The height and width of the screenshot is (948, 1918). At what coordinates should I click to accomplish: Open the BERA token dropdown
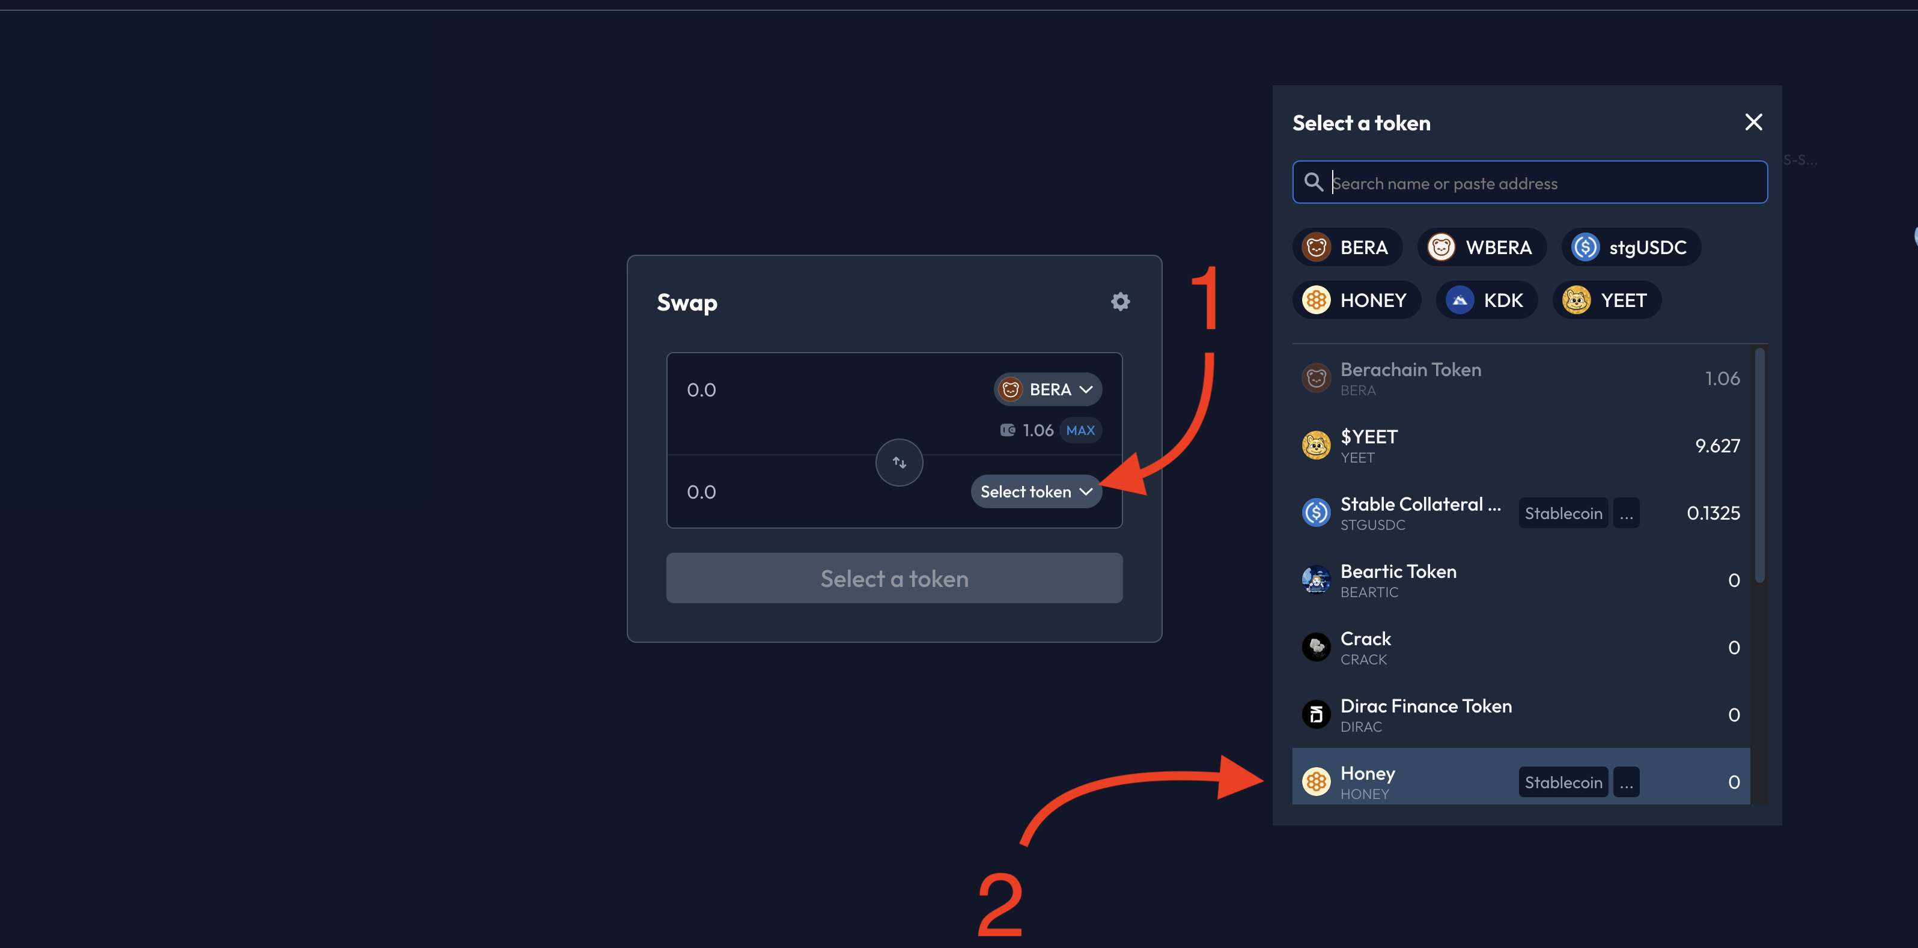coord(1047,389)
